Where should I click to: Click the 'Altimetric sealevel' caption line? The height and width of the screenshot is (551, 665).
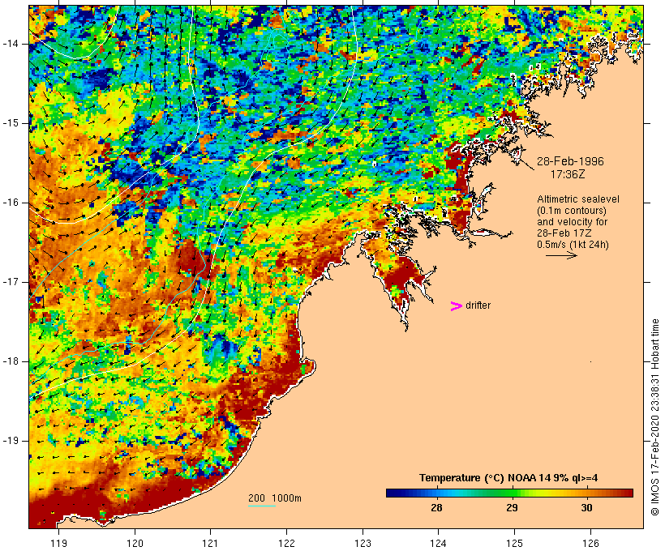tap(578, 199)
